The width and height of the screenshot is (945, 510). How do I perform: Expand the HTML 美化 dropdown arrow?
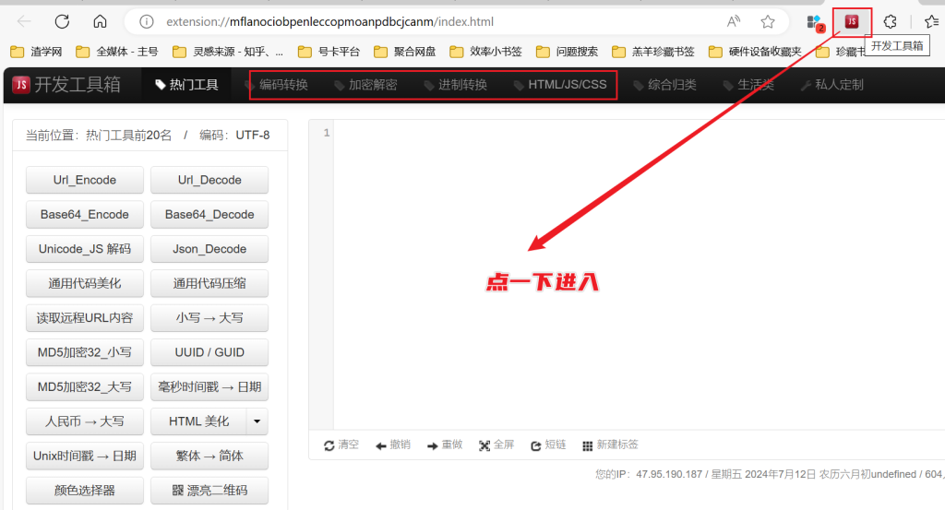257,421
